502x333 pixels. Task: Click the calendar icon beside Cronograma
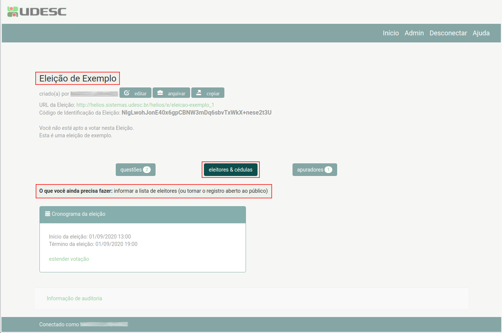(x=48, y=214)
